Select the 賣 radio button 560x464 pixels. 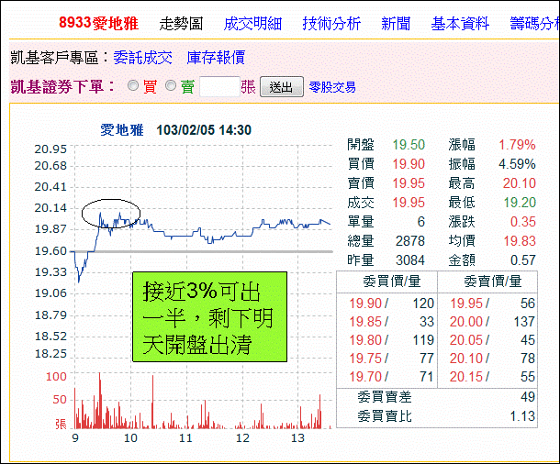tap(171, 86)
